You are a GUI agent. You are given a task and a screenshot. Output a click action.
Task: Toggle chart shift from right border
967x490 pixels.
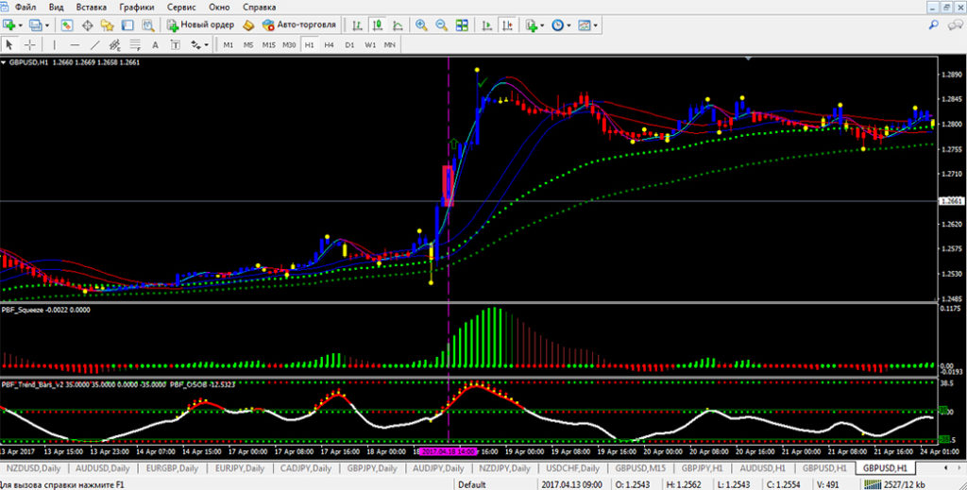[507, 25]
